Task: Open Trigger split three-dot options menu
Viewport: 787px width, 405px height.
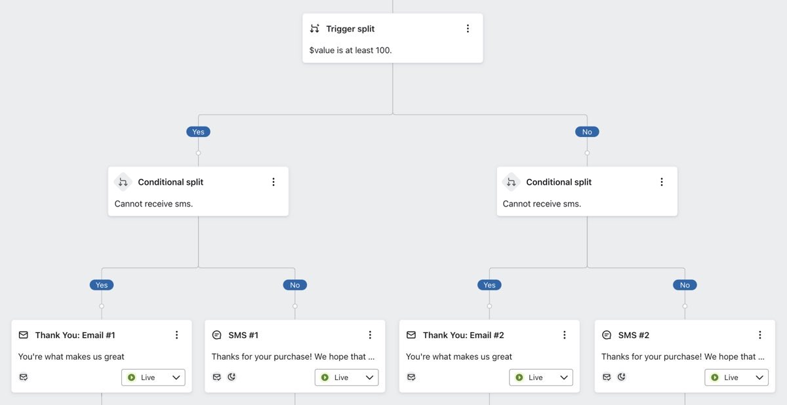Action: (x=468, y=29)
